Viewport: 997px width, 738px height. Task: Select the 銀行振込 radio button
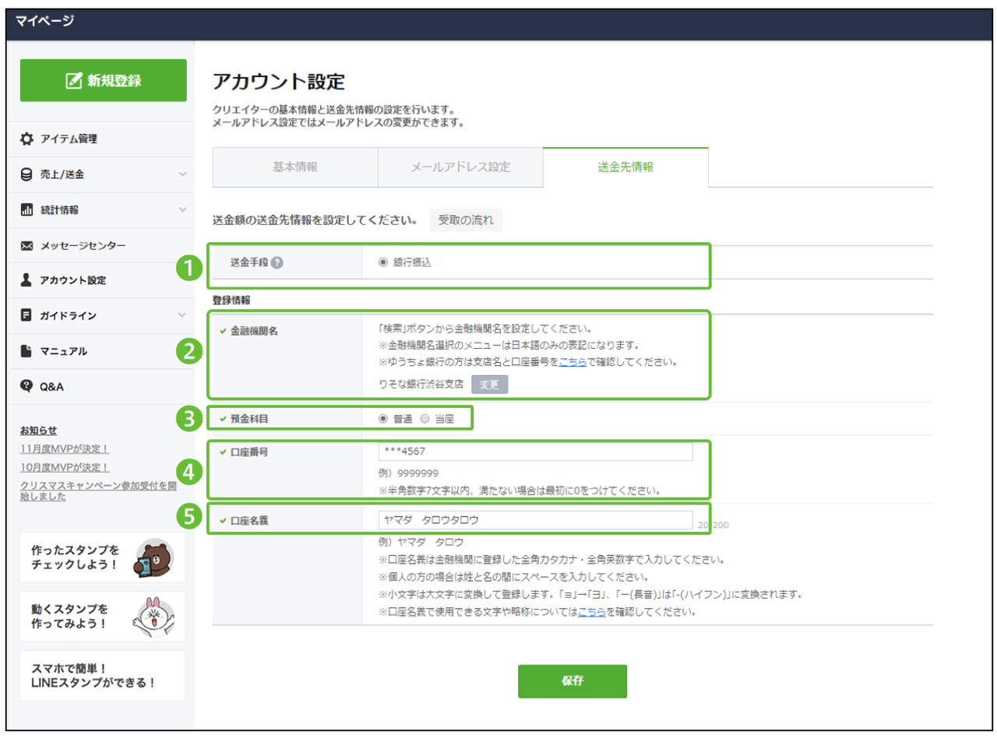382,262
